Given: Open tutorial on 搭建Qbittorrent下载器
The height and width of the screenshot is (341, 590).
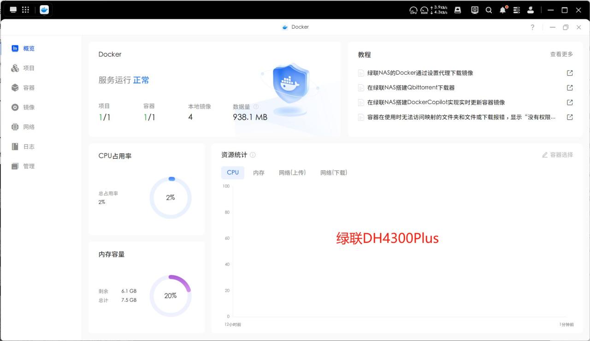Looking at the screenshot, I should tap(411, 88).
